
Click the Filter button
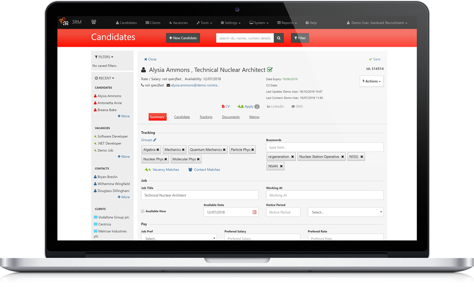300,38
